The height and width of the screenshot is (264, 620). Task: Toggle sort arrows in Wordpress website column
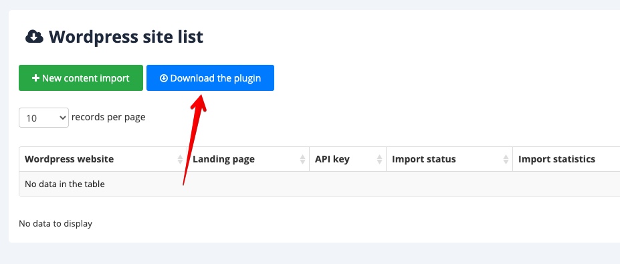pos(181,159)
